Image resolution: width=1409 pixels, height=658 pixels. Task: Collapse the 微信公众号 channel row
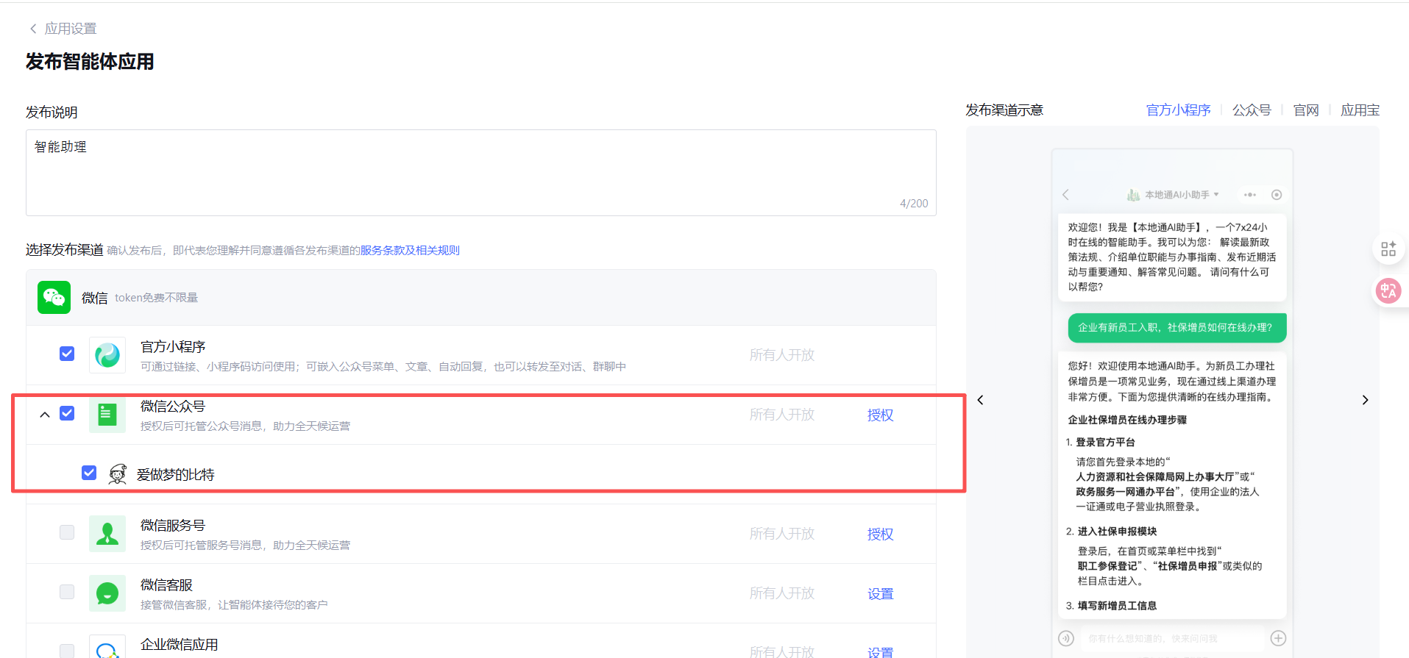[x=45, y=415]
